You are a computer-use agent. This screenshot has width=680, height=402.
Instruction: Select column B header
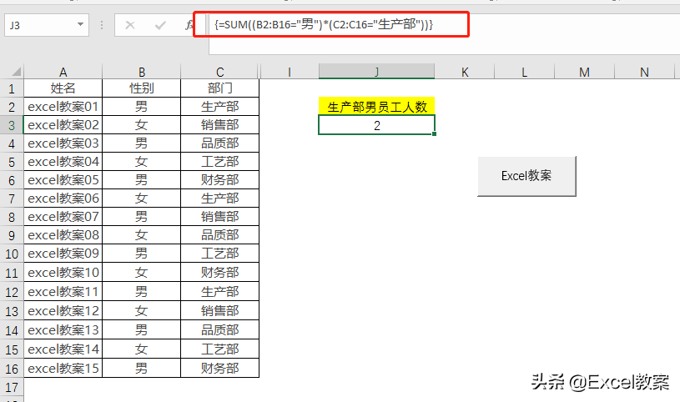(x=141, y=72)
